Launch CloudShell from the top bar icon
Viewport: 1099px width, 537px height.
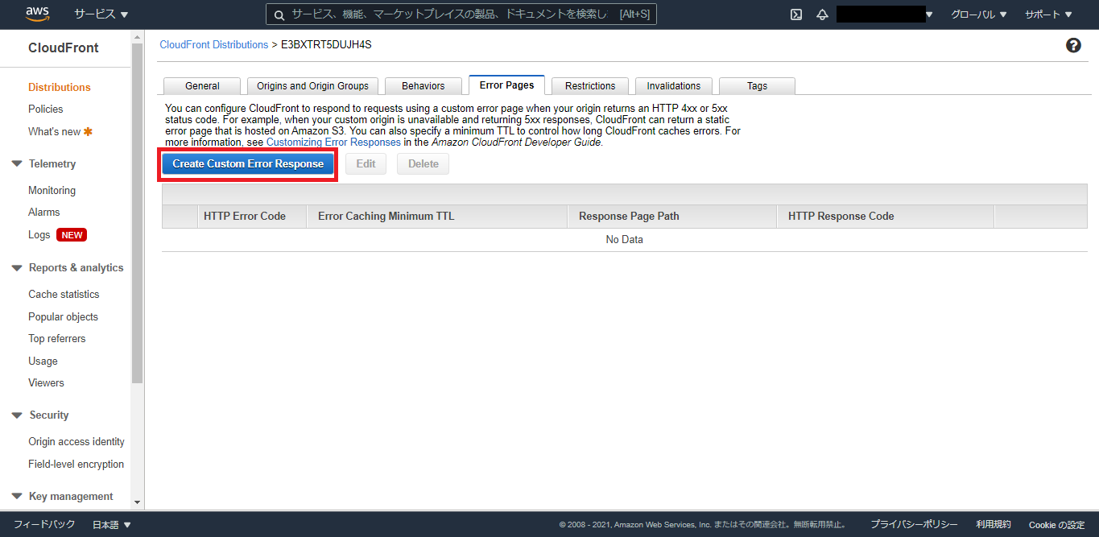(x=796, y=14)
